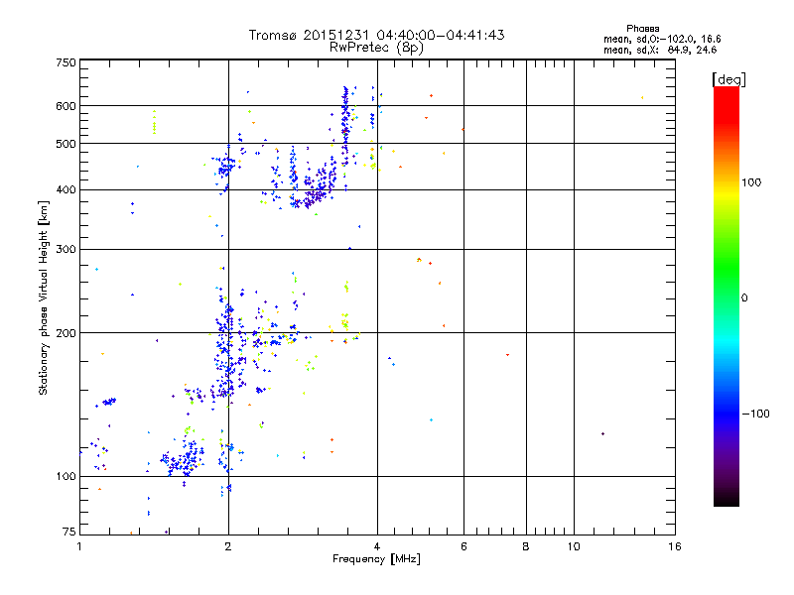
Task: Click the colorbar tick label "0"
Action: pyautogui.click(x=744, y=298)
